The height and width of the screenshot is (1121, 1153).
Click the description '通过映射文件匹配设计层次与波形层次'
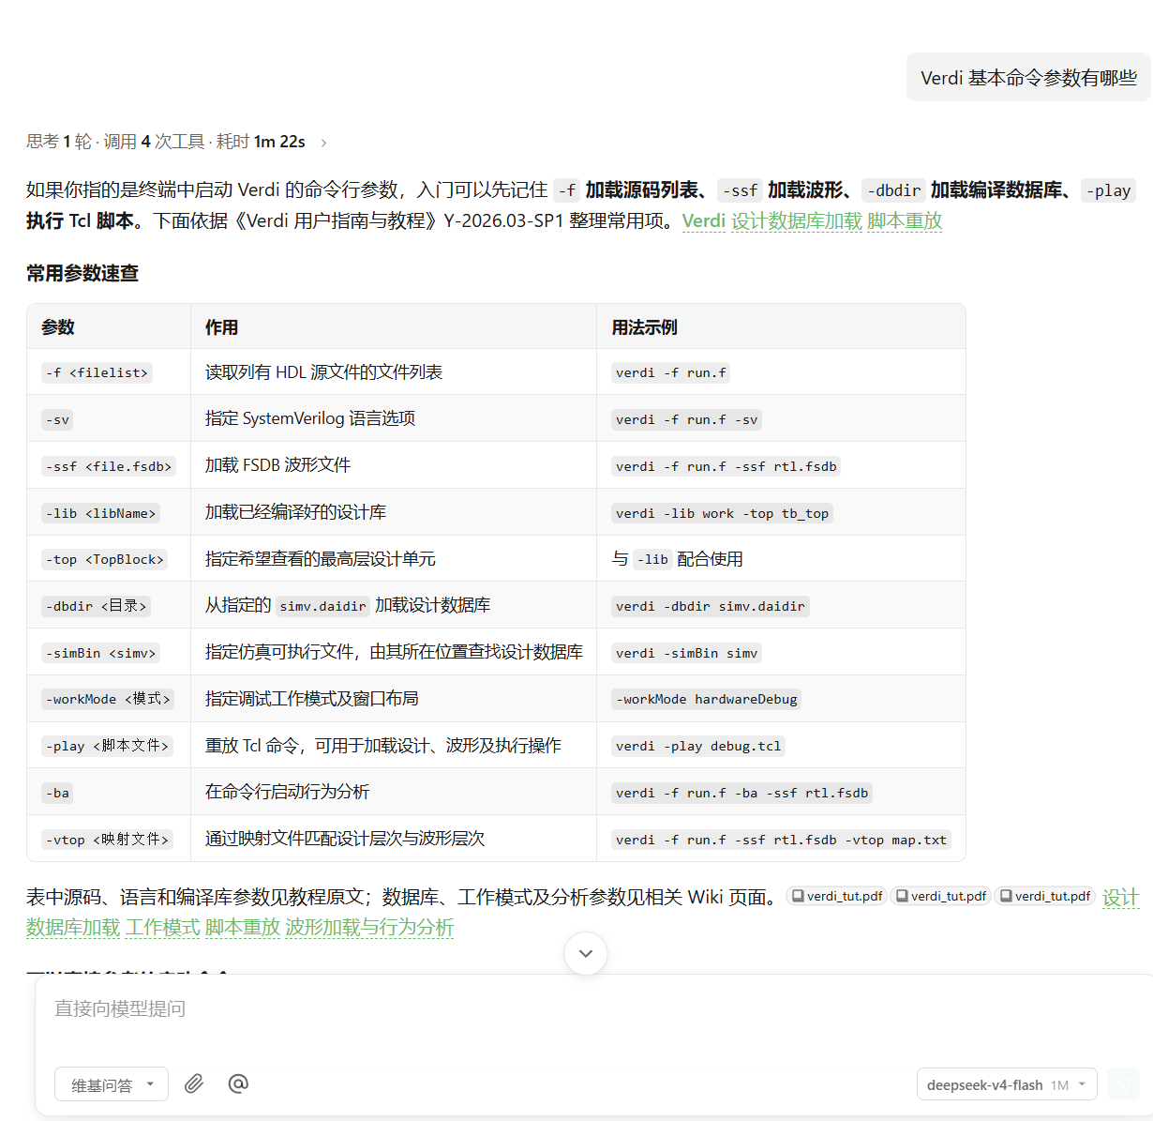[x=345, y=839]
